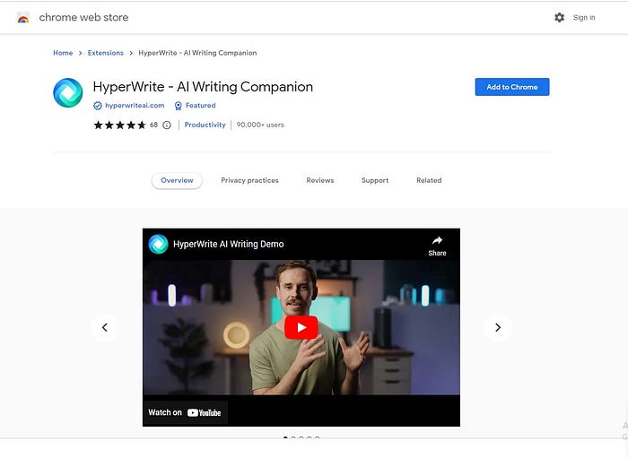Go to previous carousel slide
628x458 pixels.
(105, 327)
